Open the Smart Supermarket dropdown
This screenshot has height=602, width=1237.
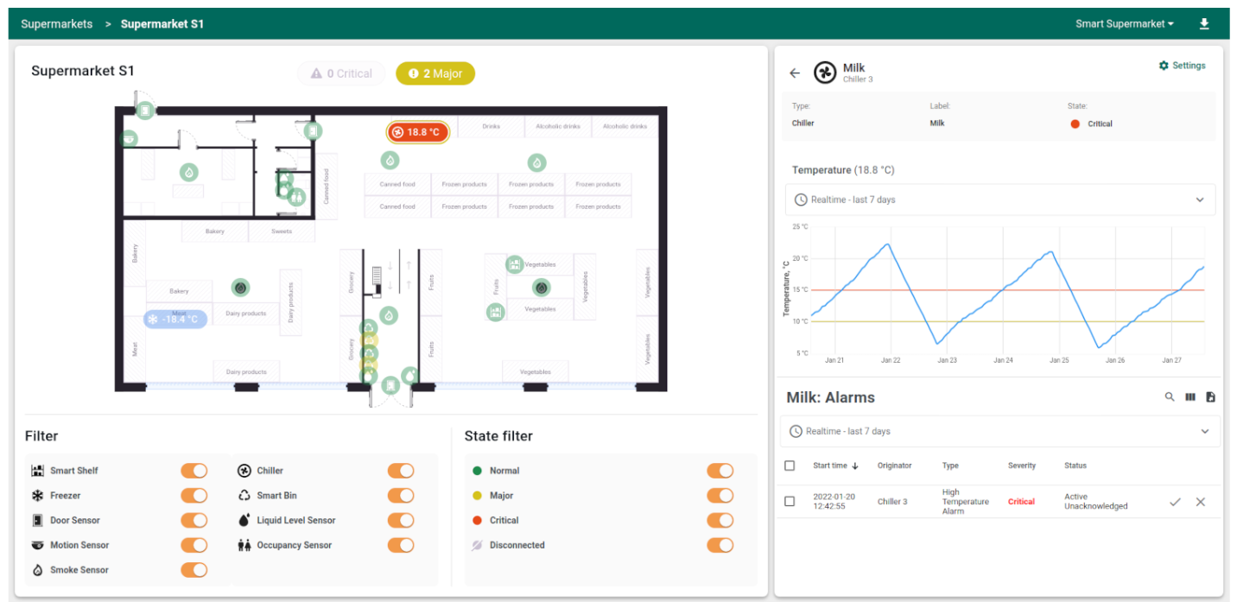(x=1125, y=24)
